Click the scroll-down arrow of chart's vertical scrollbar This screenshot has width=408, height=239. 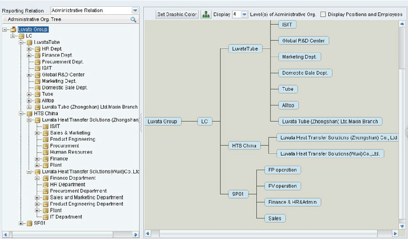[x=402, y=225]
